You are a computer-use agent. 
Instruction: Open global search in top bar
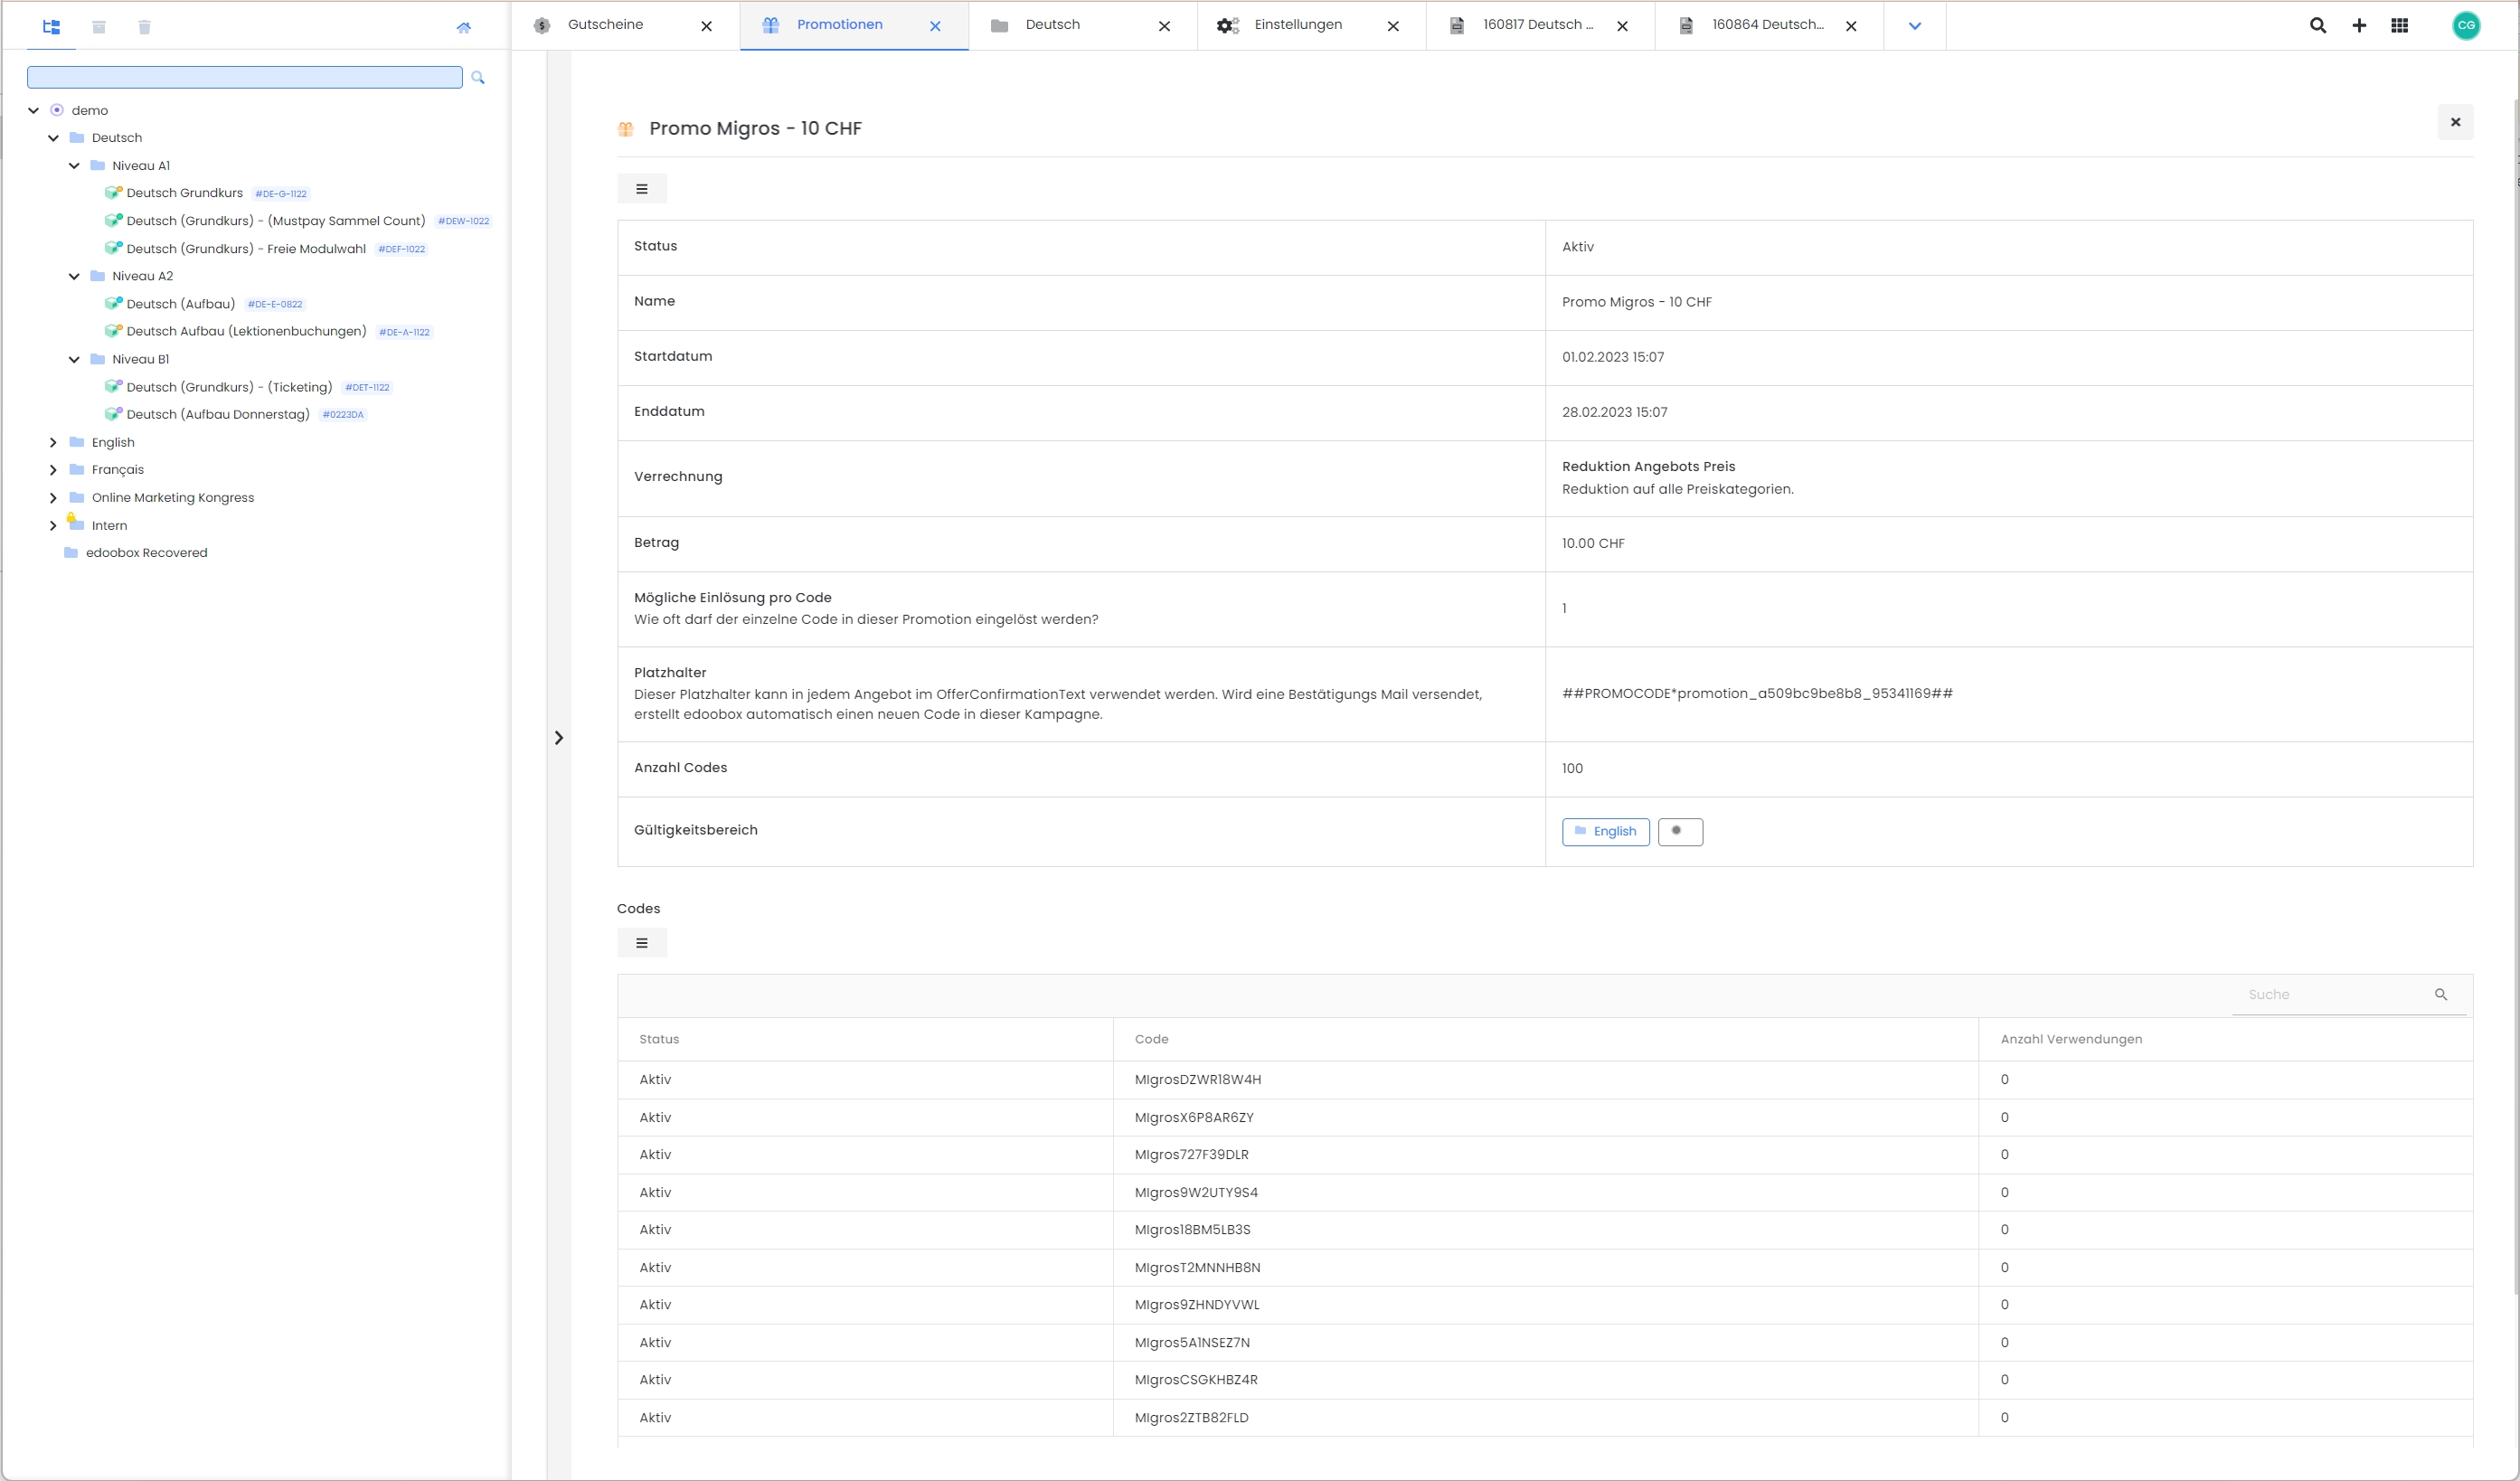point(2317,26)
